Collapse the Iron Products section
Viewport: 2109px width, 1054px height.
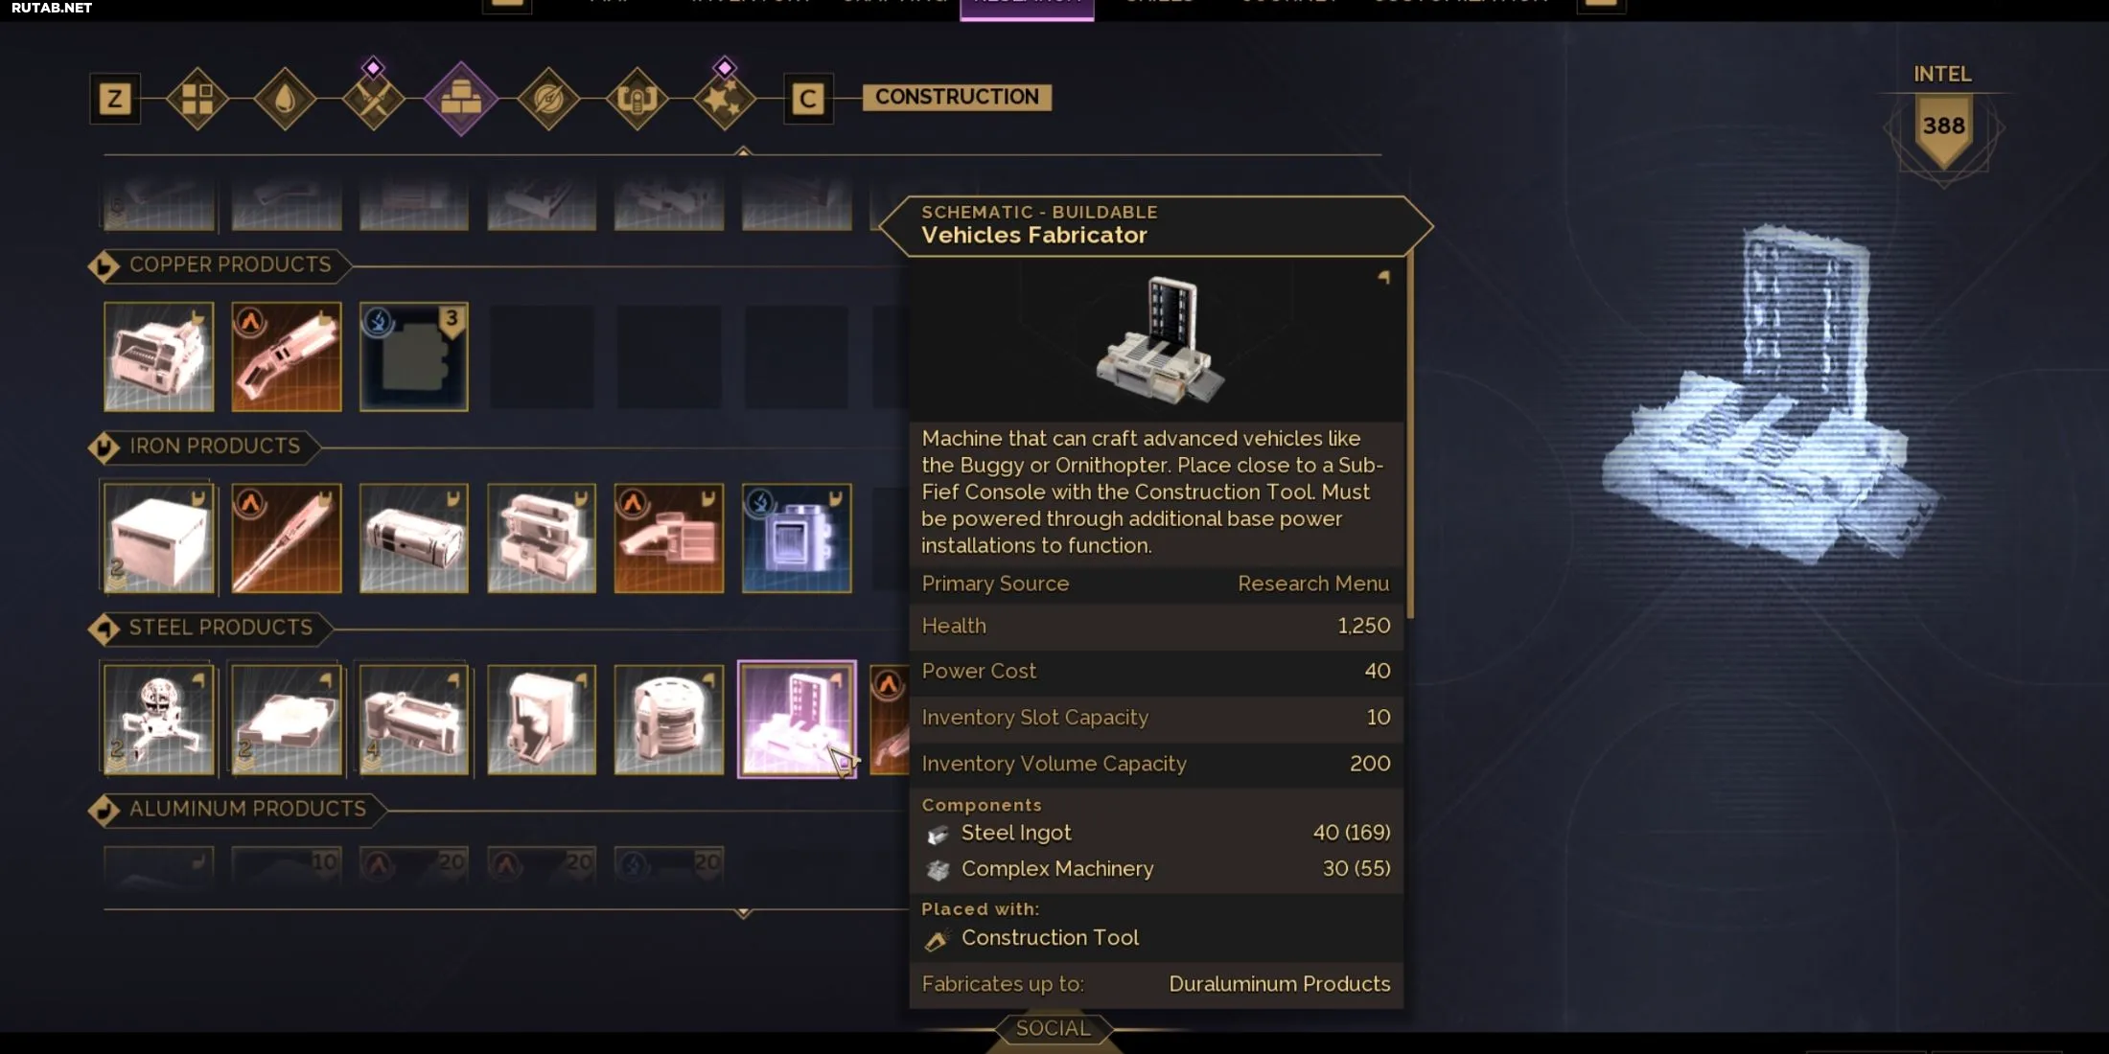(104, 447)
